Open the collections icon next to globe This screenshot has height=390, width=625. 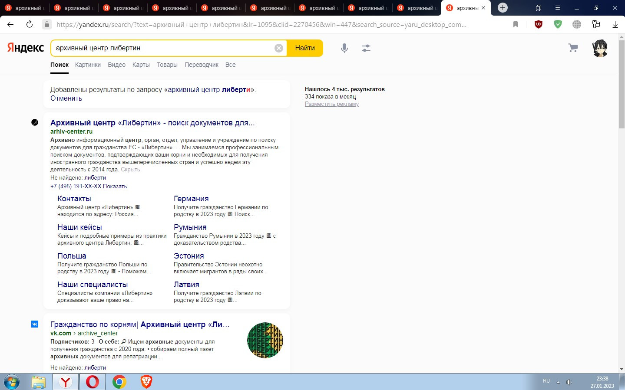(596, 24)
